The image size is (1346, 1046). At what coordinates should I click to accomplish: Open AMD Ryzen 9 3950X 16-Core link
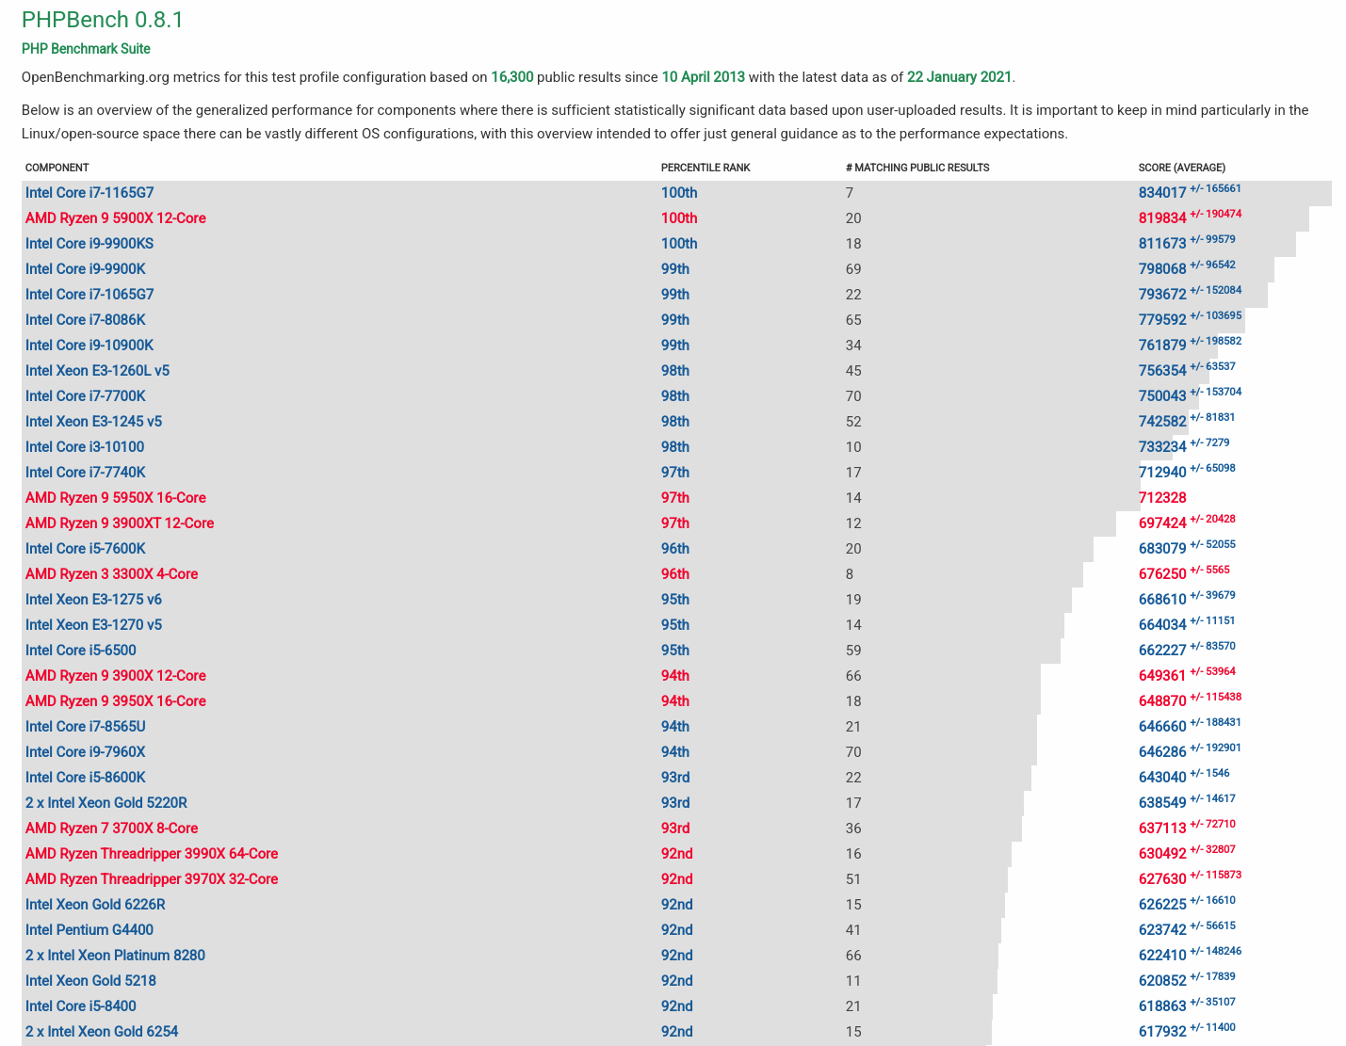pos(116,701)
